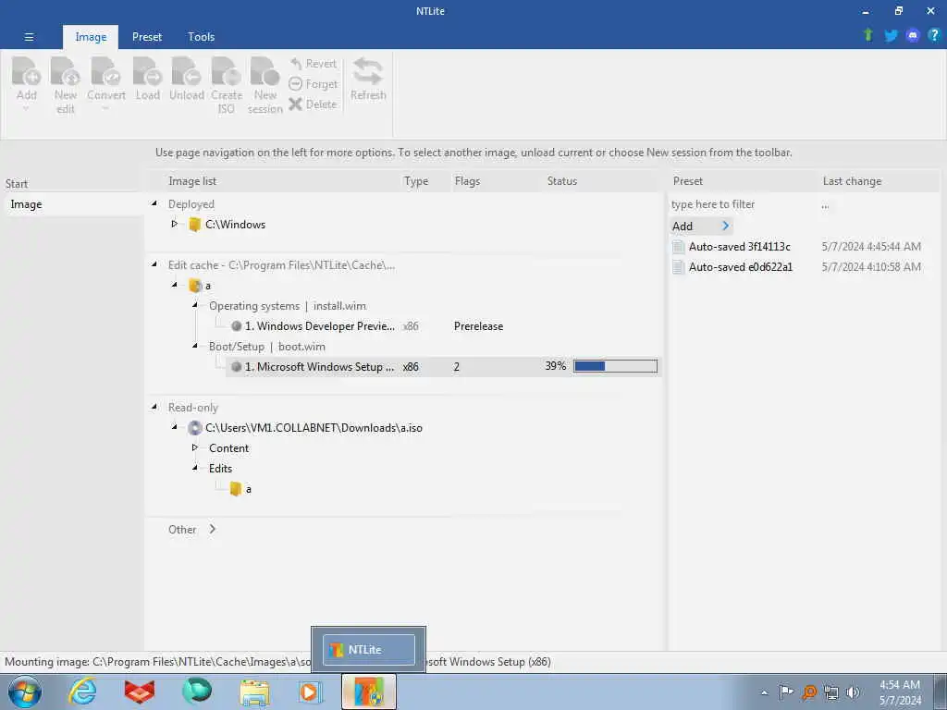Click the Forget toolbar button
This screenshot has width=947, height=710.
pos(313,84)
